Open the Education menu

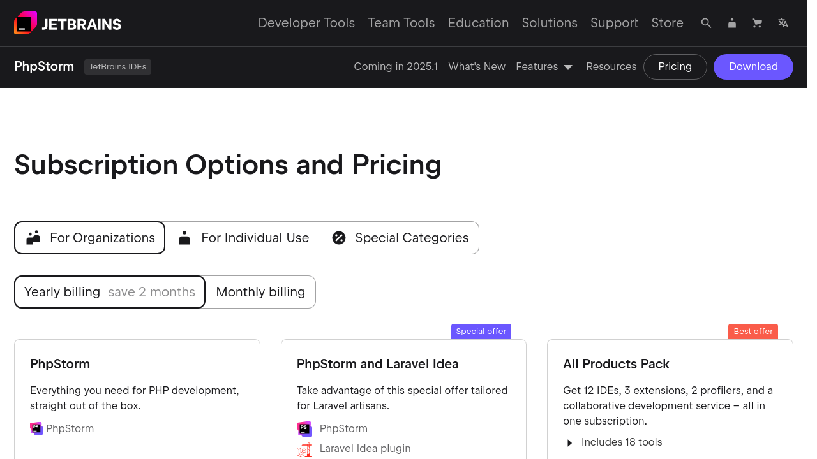pyautogui.click(x=478, y=24)
